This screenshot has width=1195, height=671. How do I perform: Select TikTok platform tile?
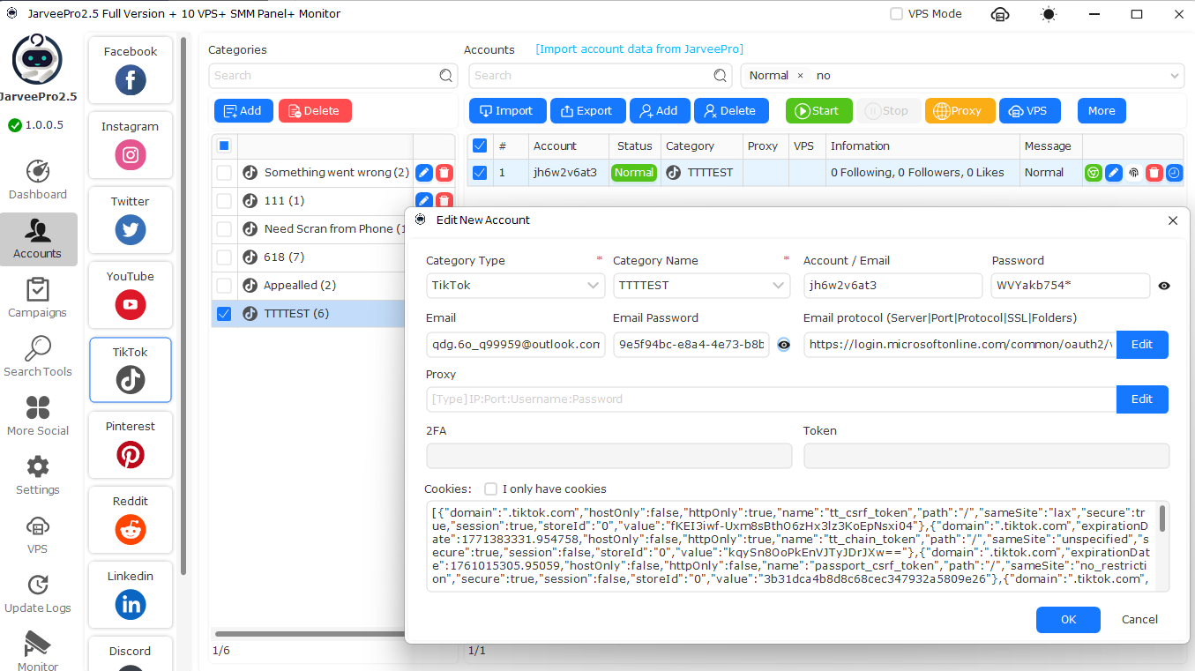tap(131, 369)
